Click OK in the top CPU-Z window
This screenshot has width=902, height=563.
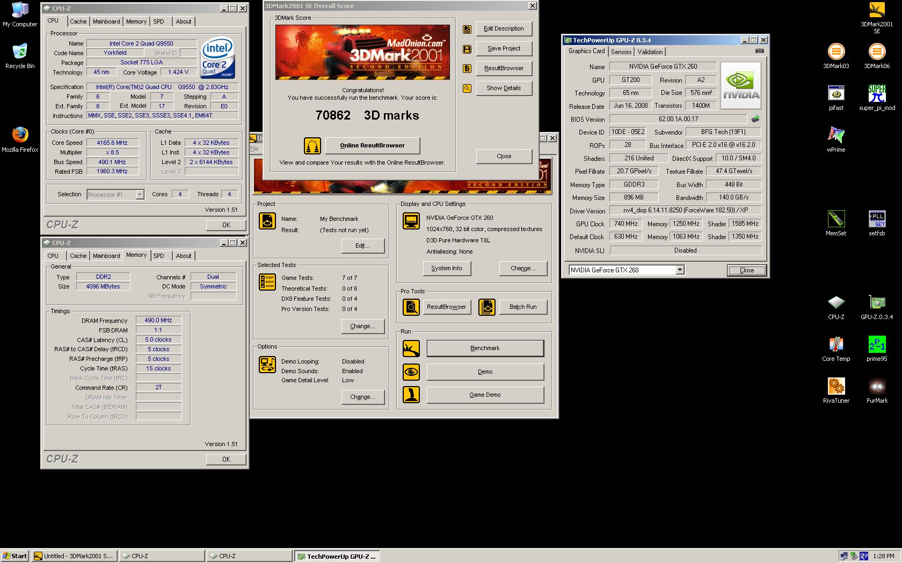226,225
